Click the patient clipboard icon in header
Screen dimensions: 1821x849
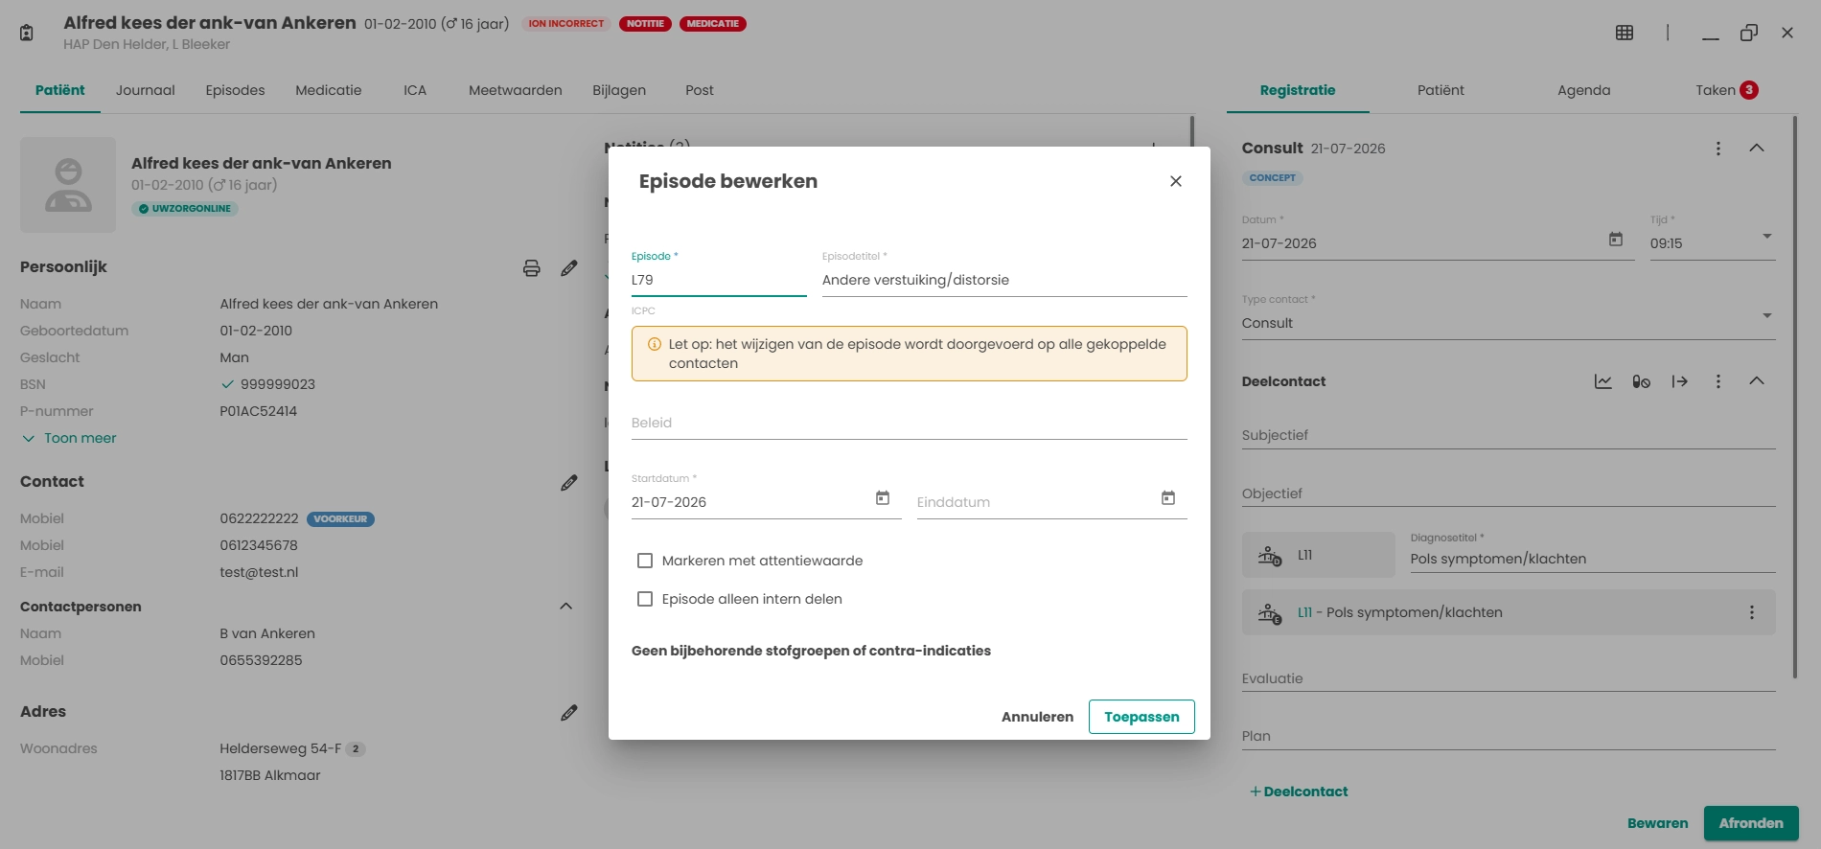(27, 33)
